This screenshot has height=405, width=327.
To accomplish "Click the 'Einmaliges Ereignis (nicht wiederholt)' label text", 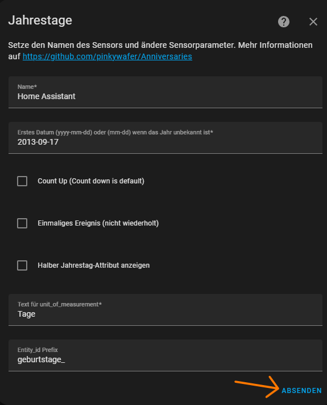I will pos(98,223).
